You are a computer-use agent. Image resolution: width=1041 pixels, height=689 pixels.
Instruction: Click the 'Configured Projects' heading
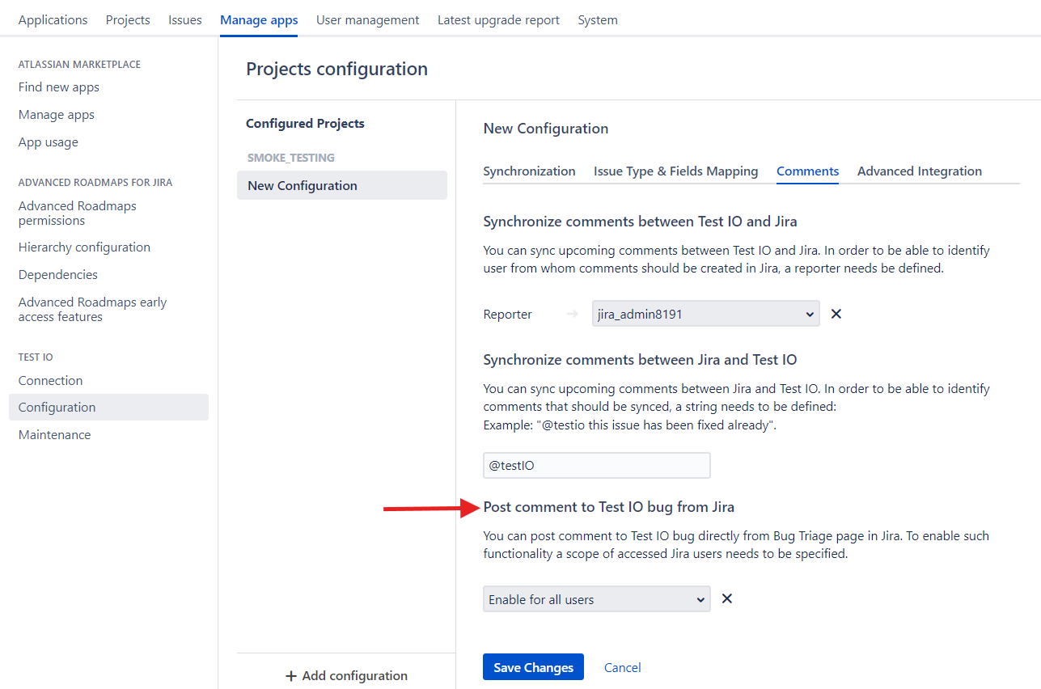pos(306,124)
